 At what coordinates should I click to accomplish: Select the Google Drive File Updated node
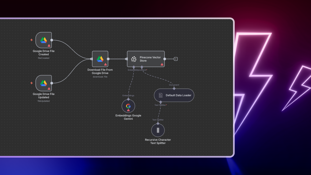(44, 83)
